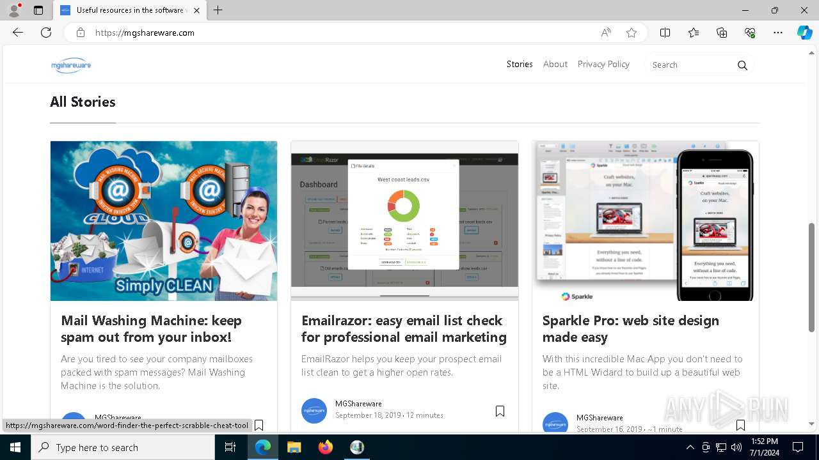The width and height of the screenshot is (819, 460).
Task: Focus the site Search field
Action: [690, 65]
